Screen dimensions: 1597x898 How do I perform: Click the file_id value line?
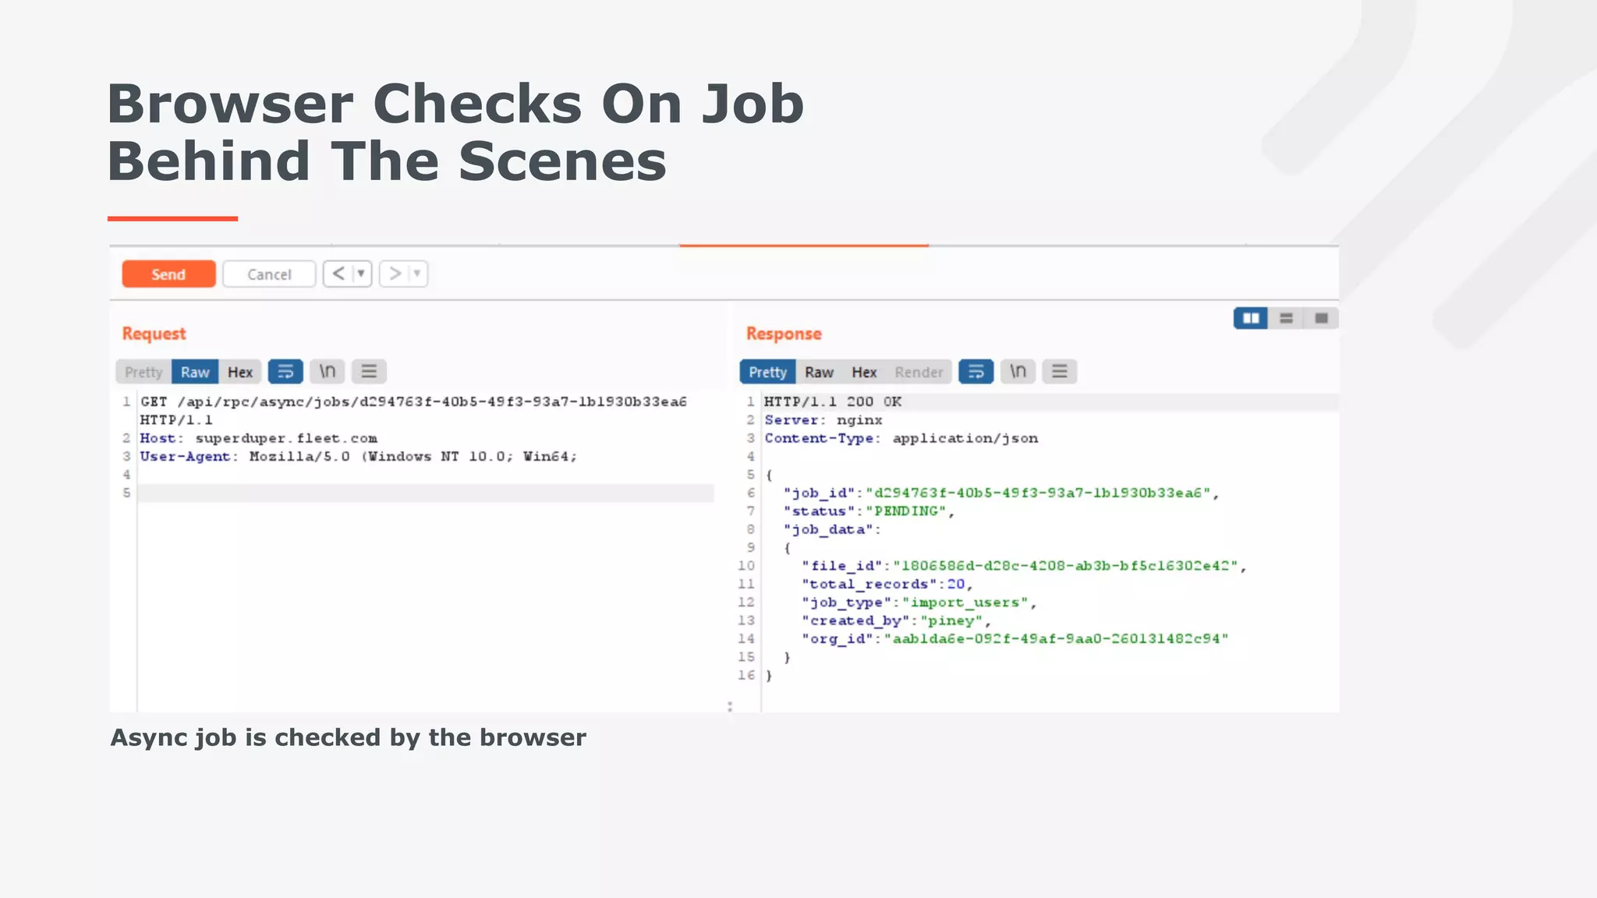(1024, 566)
